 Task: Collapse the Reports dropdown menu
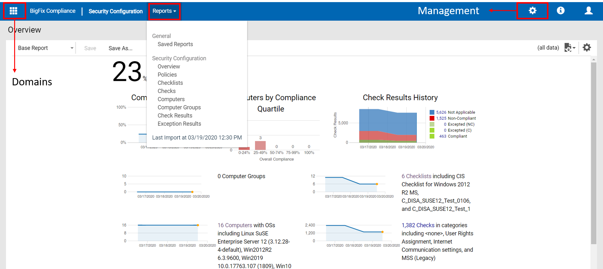click(164, 11)
